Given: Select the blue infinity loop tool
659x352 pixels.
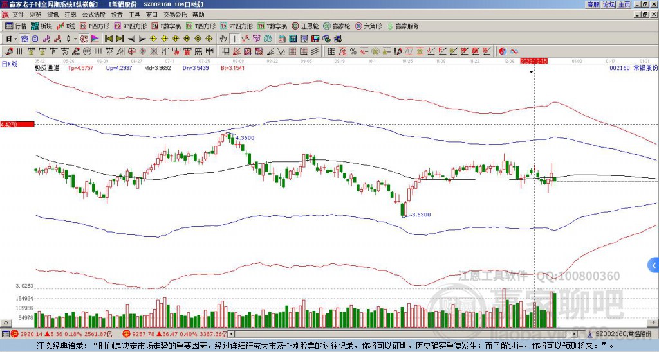Looking at the screenshot, I should (514, 51).
